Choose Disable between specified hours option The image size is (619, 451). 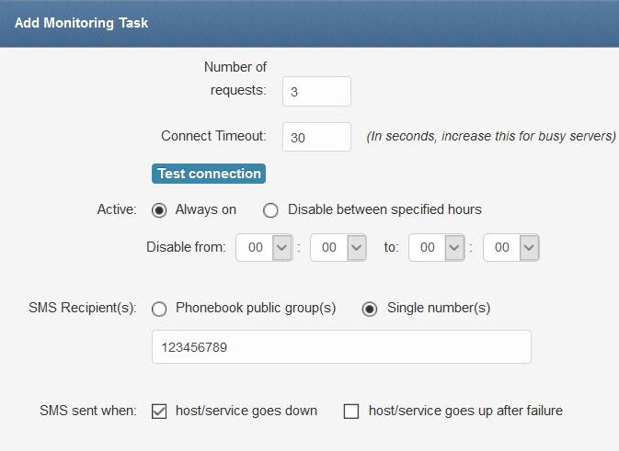(x=270, y=210)
